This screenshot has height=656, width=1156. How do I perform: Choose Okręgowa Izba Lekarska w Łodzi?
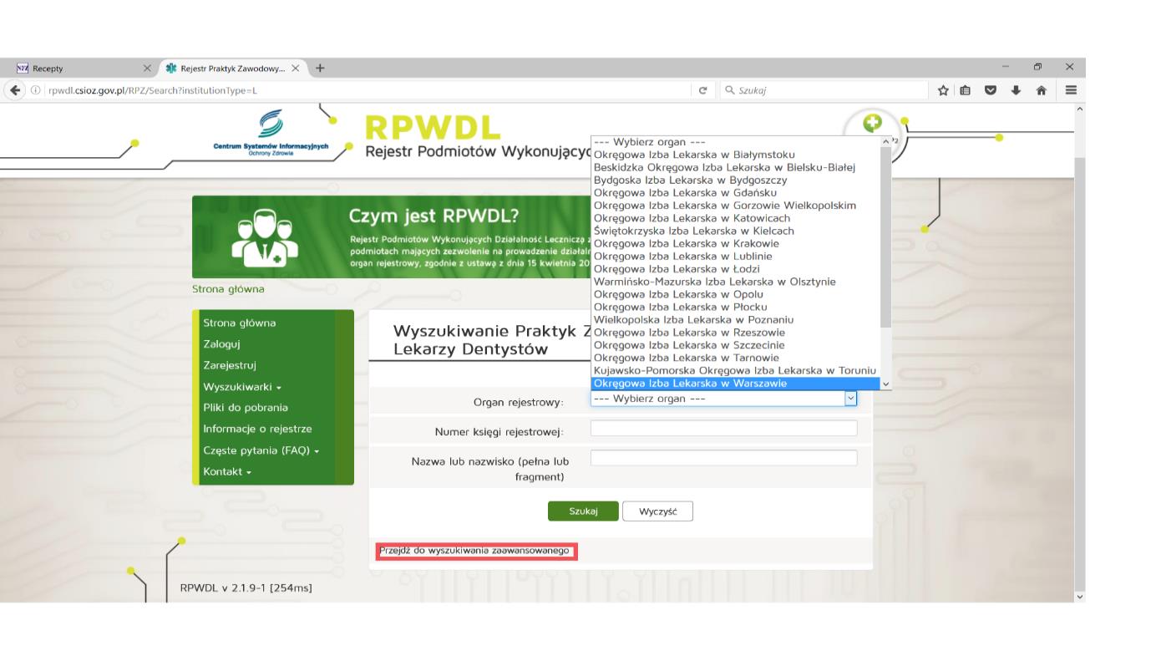coord(736,269)
